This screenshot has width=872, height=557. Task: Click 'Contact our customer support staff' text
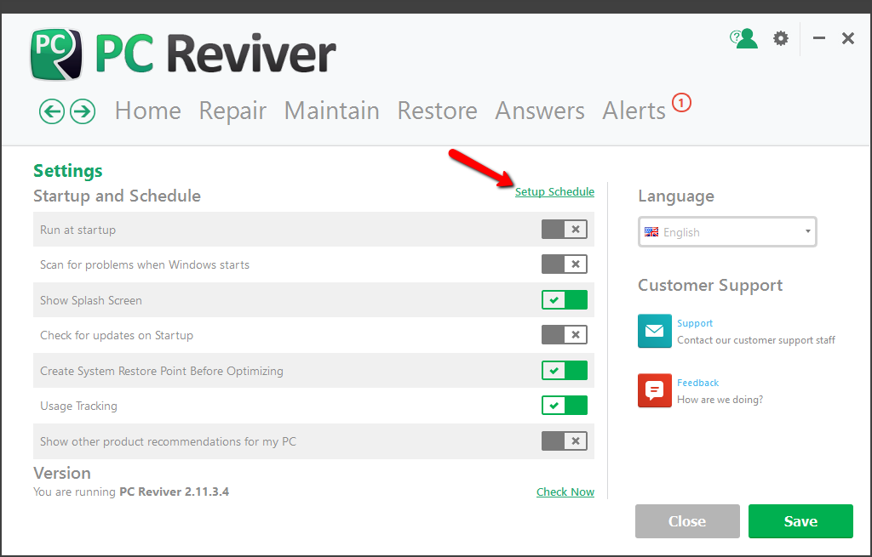(756, 340)
